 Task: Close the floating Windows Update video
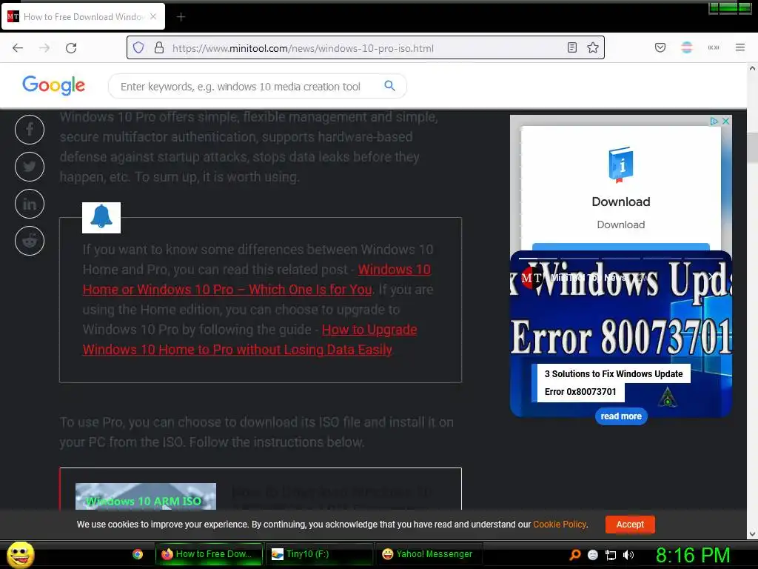pos(711,277)
